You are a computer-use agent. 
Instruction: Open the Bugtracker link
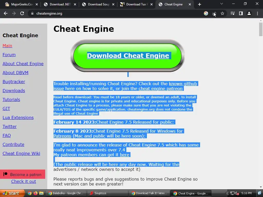click(x=14, y=82)
